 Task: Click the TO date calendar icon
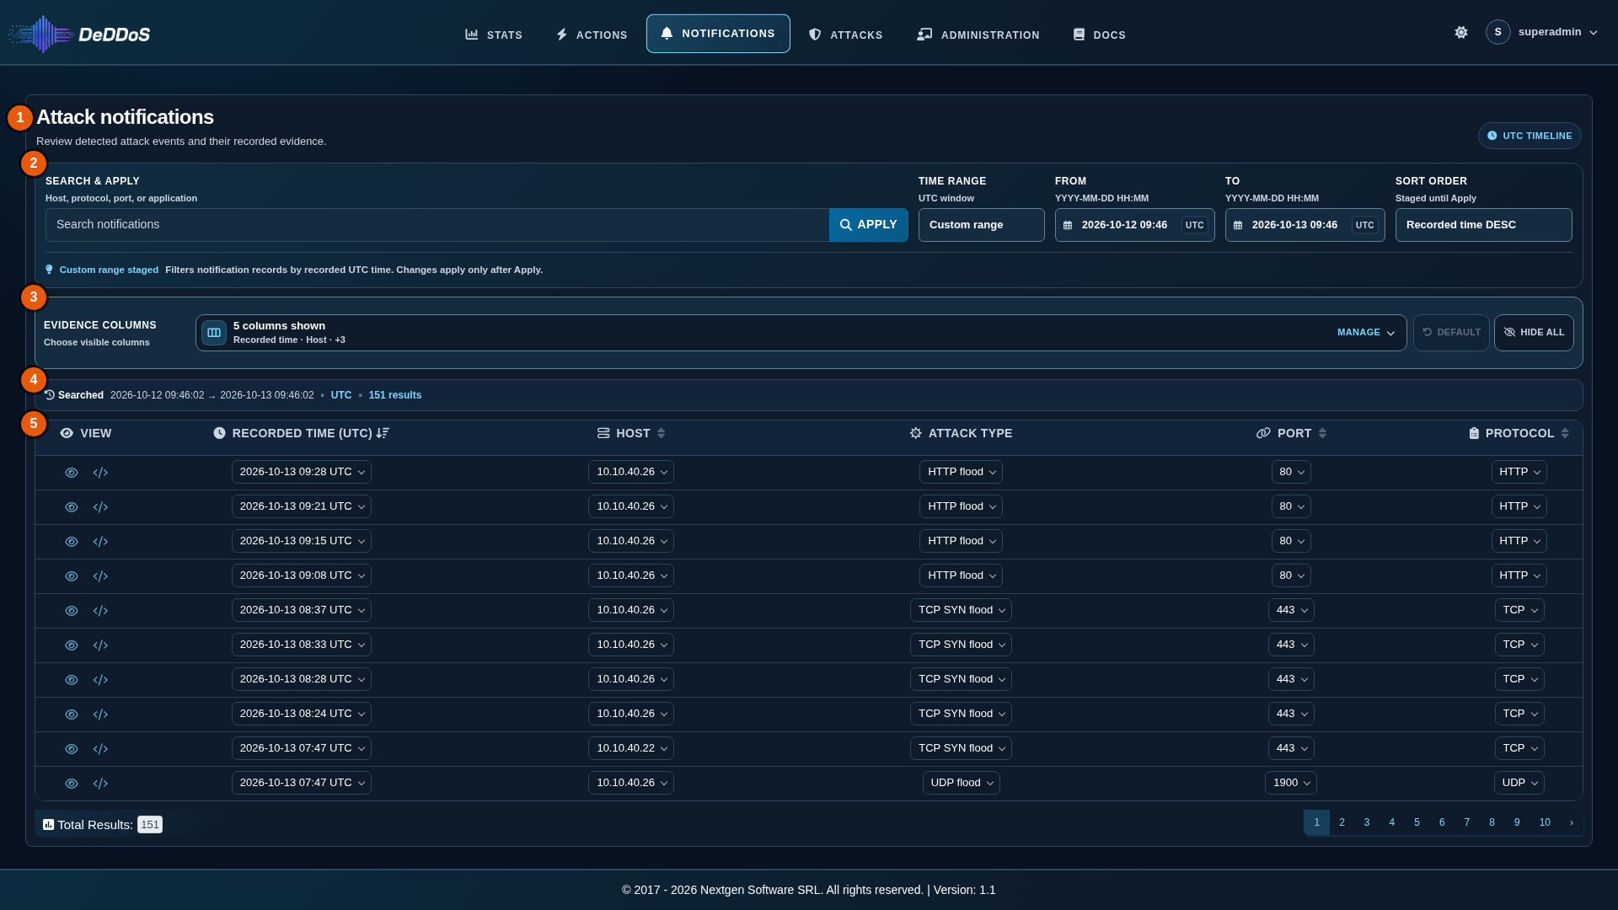[x=1238, y=225]
